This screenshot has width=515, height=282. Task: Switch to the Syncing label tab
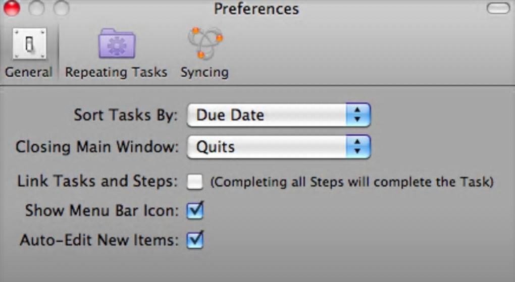click(204, 72)
